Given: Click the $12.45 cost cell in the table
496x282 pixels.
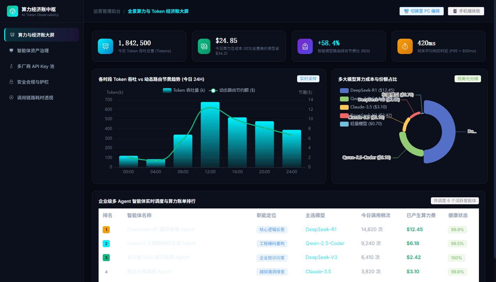Looking at the screenshot, I should pos(414,230).
